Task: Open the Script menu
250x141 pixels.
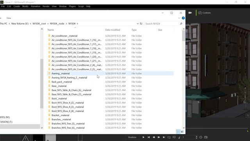Action: pyautogui.click(x=81, y=6)
